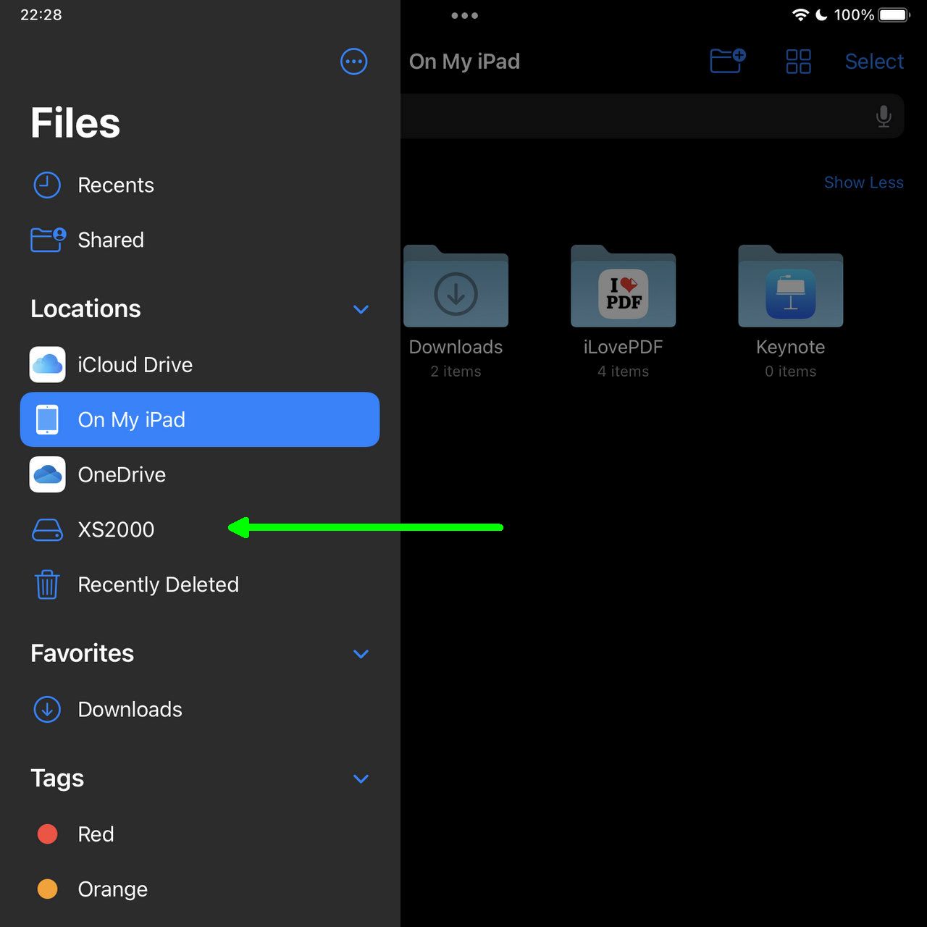Click the iPad device icon
Viewport: 927px width, 927px height.
tap(47, 419)
